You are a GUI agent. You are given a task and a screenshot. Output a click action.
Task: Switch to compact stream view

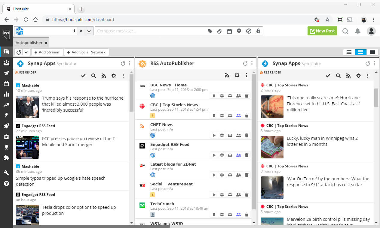pyautogui.click(x=349, y=52)
